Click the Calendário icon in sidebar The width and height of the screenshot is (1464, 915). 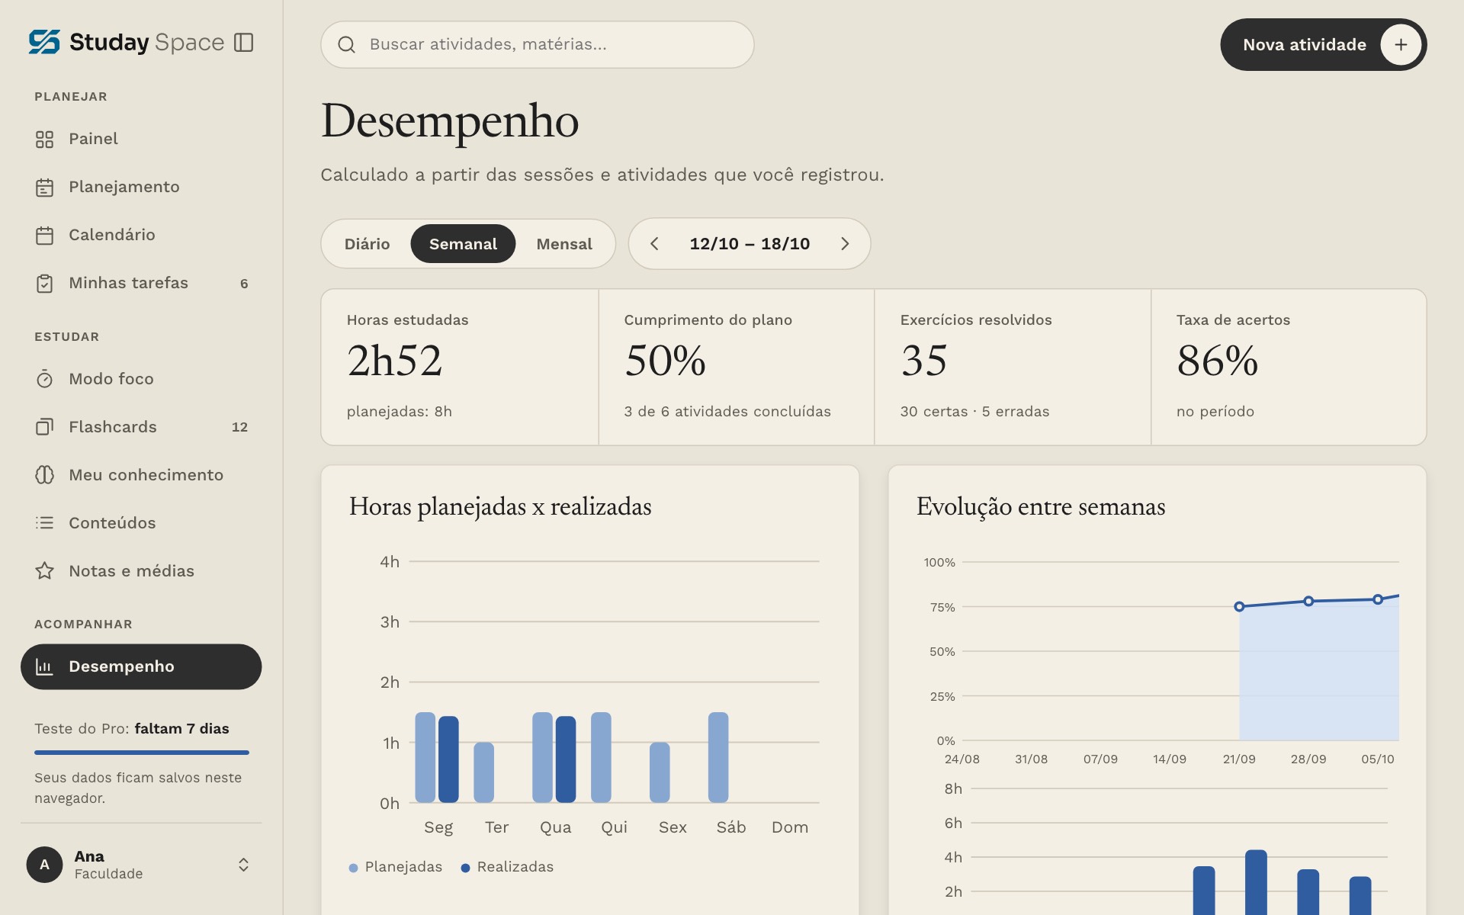click(x=44, y=236)
